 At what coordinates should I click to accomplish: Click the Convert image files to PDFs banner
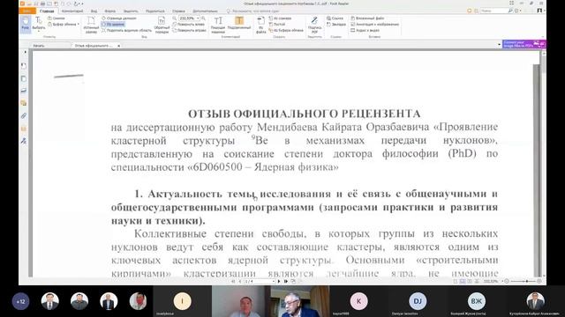tap(524, 44)
